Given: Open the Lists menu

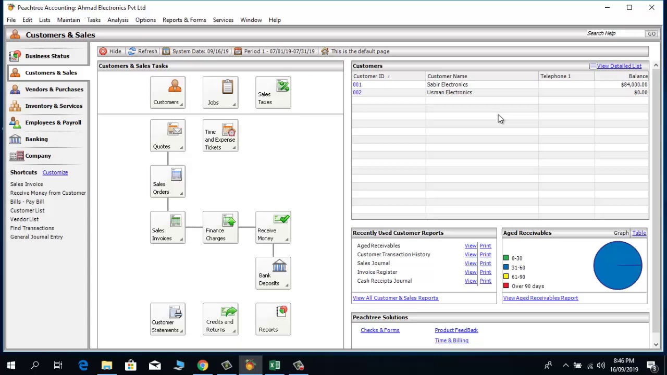Looking at the screenshot, I should coord(44,20).
